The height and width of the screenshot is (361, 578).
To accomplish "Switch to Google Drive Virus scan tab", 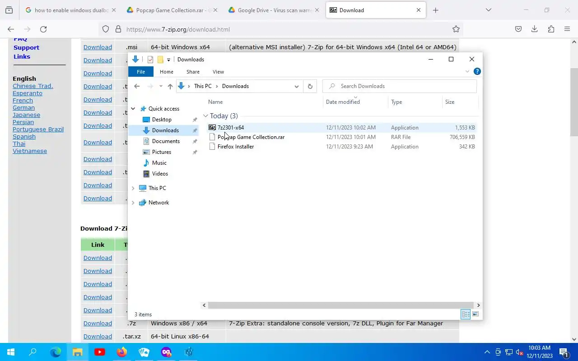I will coord(274,10).
